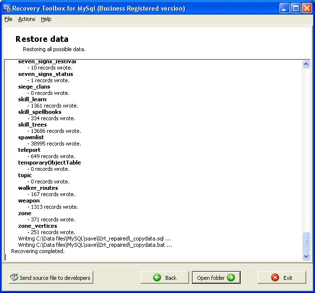
Task: Click 'Restoring all possible data.' subtitle
Action: pyautogui.click(x=54, y=49)
